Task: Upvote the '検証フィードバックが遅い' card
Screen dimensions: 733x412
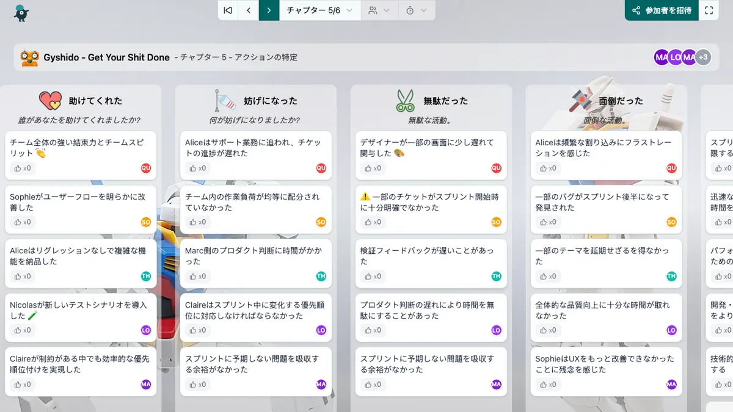Action: (374, 276)
